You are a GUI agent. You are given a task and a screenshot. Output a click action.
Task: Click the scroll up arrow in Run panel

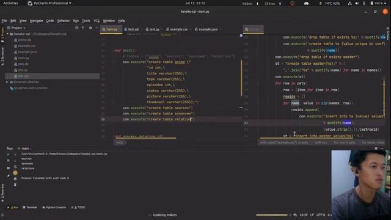(x=15, y=155)
